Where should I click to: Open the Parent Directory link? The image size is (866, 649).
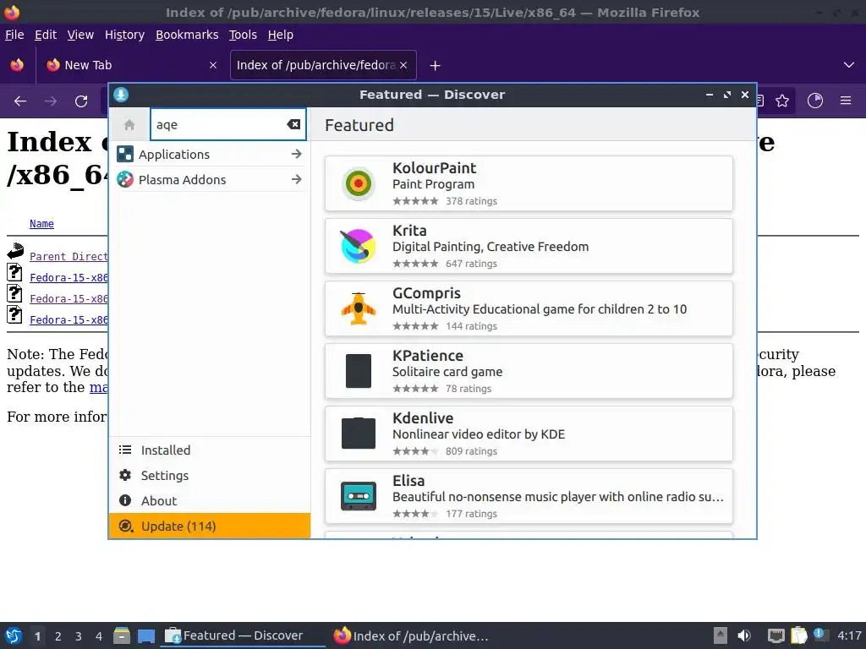(x=69, y=257)
